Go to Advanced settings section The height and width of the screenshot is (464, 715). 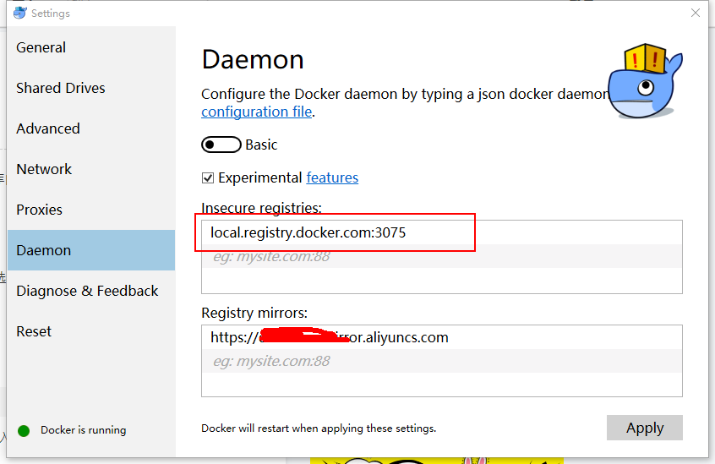48,128
